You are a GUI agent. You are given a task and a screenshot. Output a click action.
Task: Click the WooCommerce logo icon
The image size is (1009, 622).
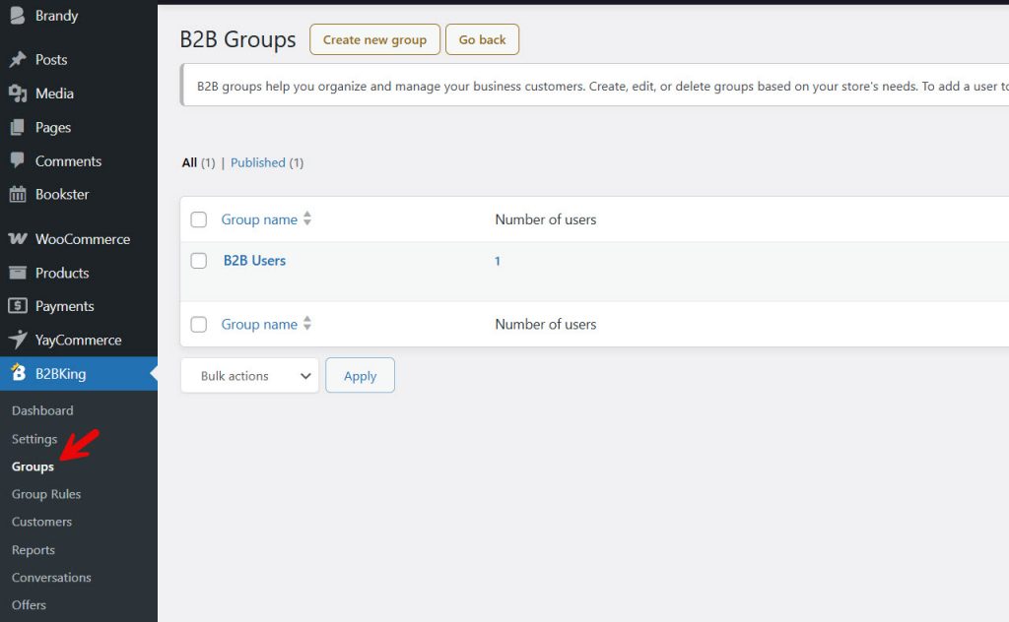[x=18, y=239]
